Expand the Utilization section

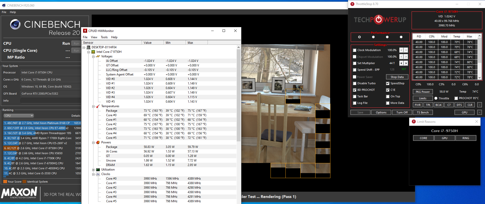point(93,170)
